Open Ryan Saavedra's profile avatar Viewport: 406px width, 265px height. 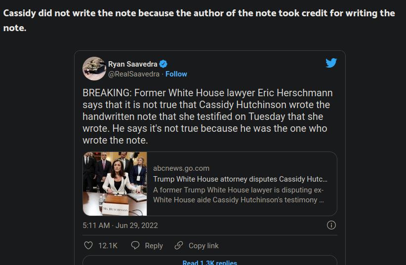[94, 69]
